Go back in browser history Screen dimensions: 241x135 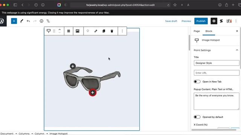pos(23,5)
